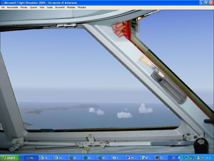Screen dimensions: 214x161
Task: Open the Voli menu
Action: (3, 8)
